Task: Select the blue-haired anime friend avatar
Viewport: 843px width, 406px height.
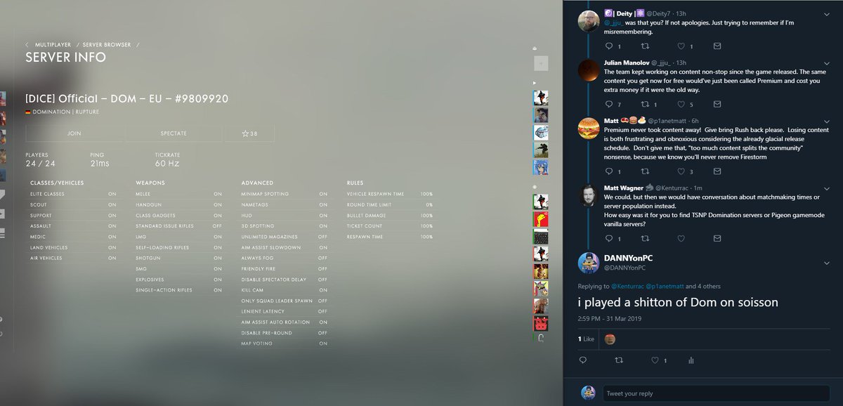Action: click(x=541, y=166)
